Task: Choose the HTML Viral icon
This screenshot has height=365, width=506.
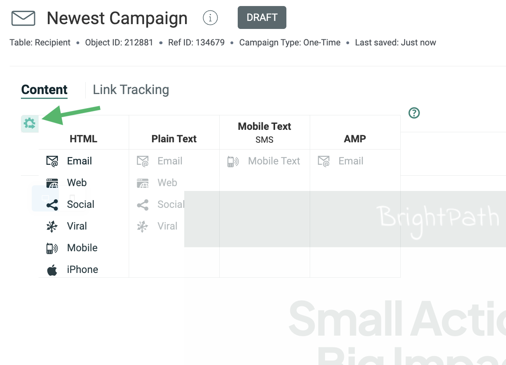Action: point(52,226)
